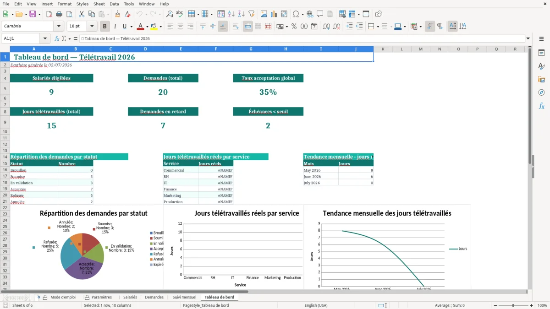The height and width of the screenshot is (309, 550).
Task: Activate the Clone Formatting paintbrush
Action: 117,14
